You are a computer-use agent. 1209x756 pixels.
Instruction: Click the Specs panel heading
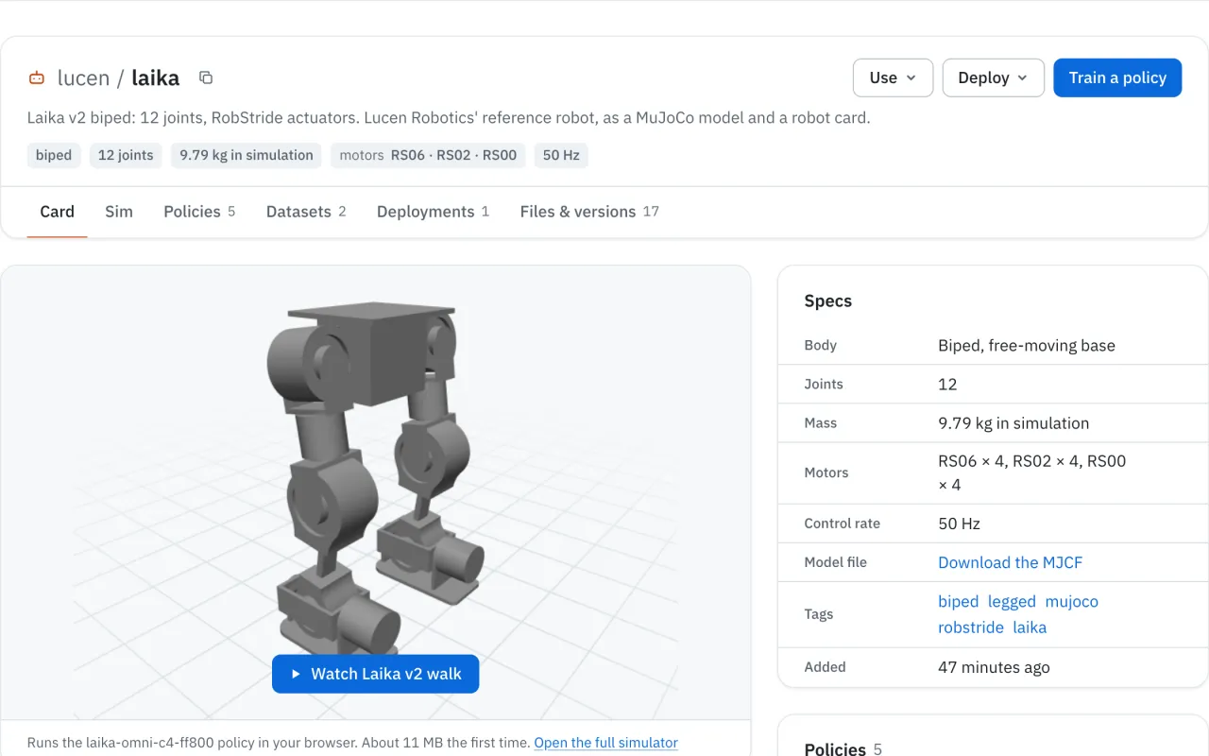(827, 301)
